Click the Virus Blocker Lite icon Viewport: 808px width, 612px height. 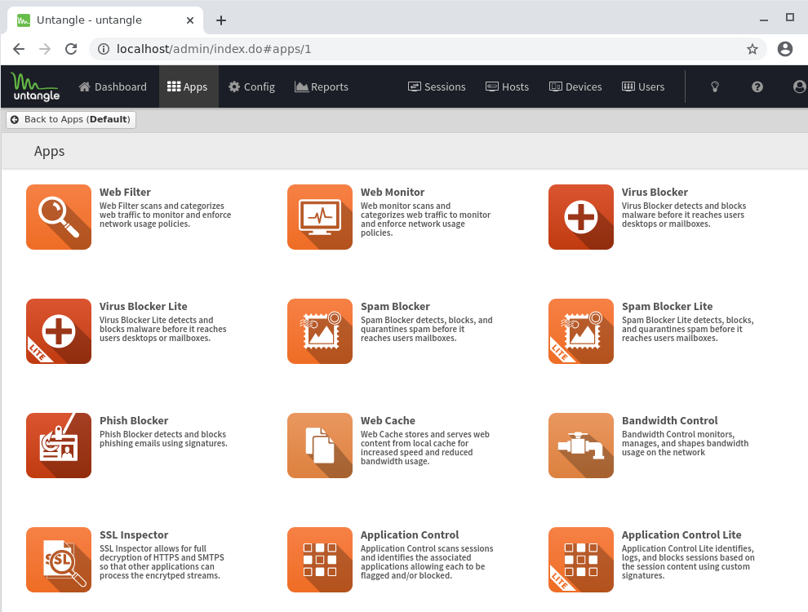coord(59,331)
